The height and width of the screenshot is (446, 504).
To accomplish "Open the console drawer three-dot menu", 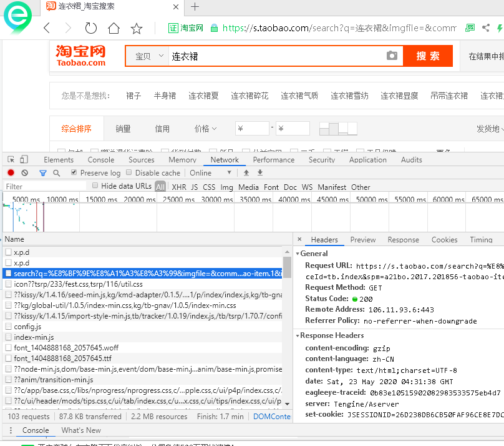I will pos(11,430).
